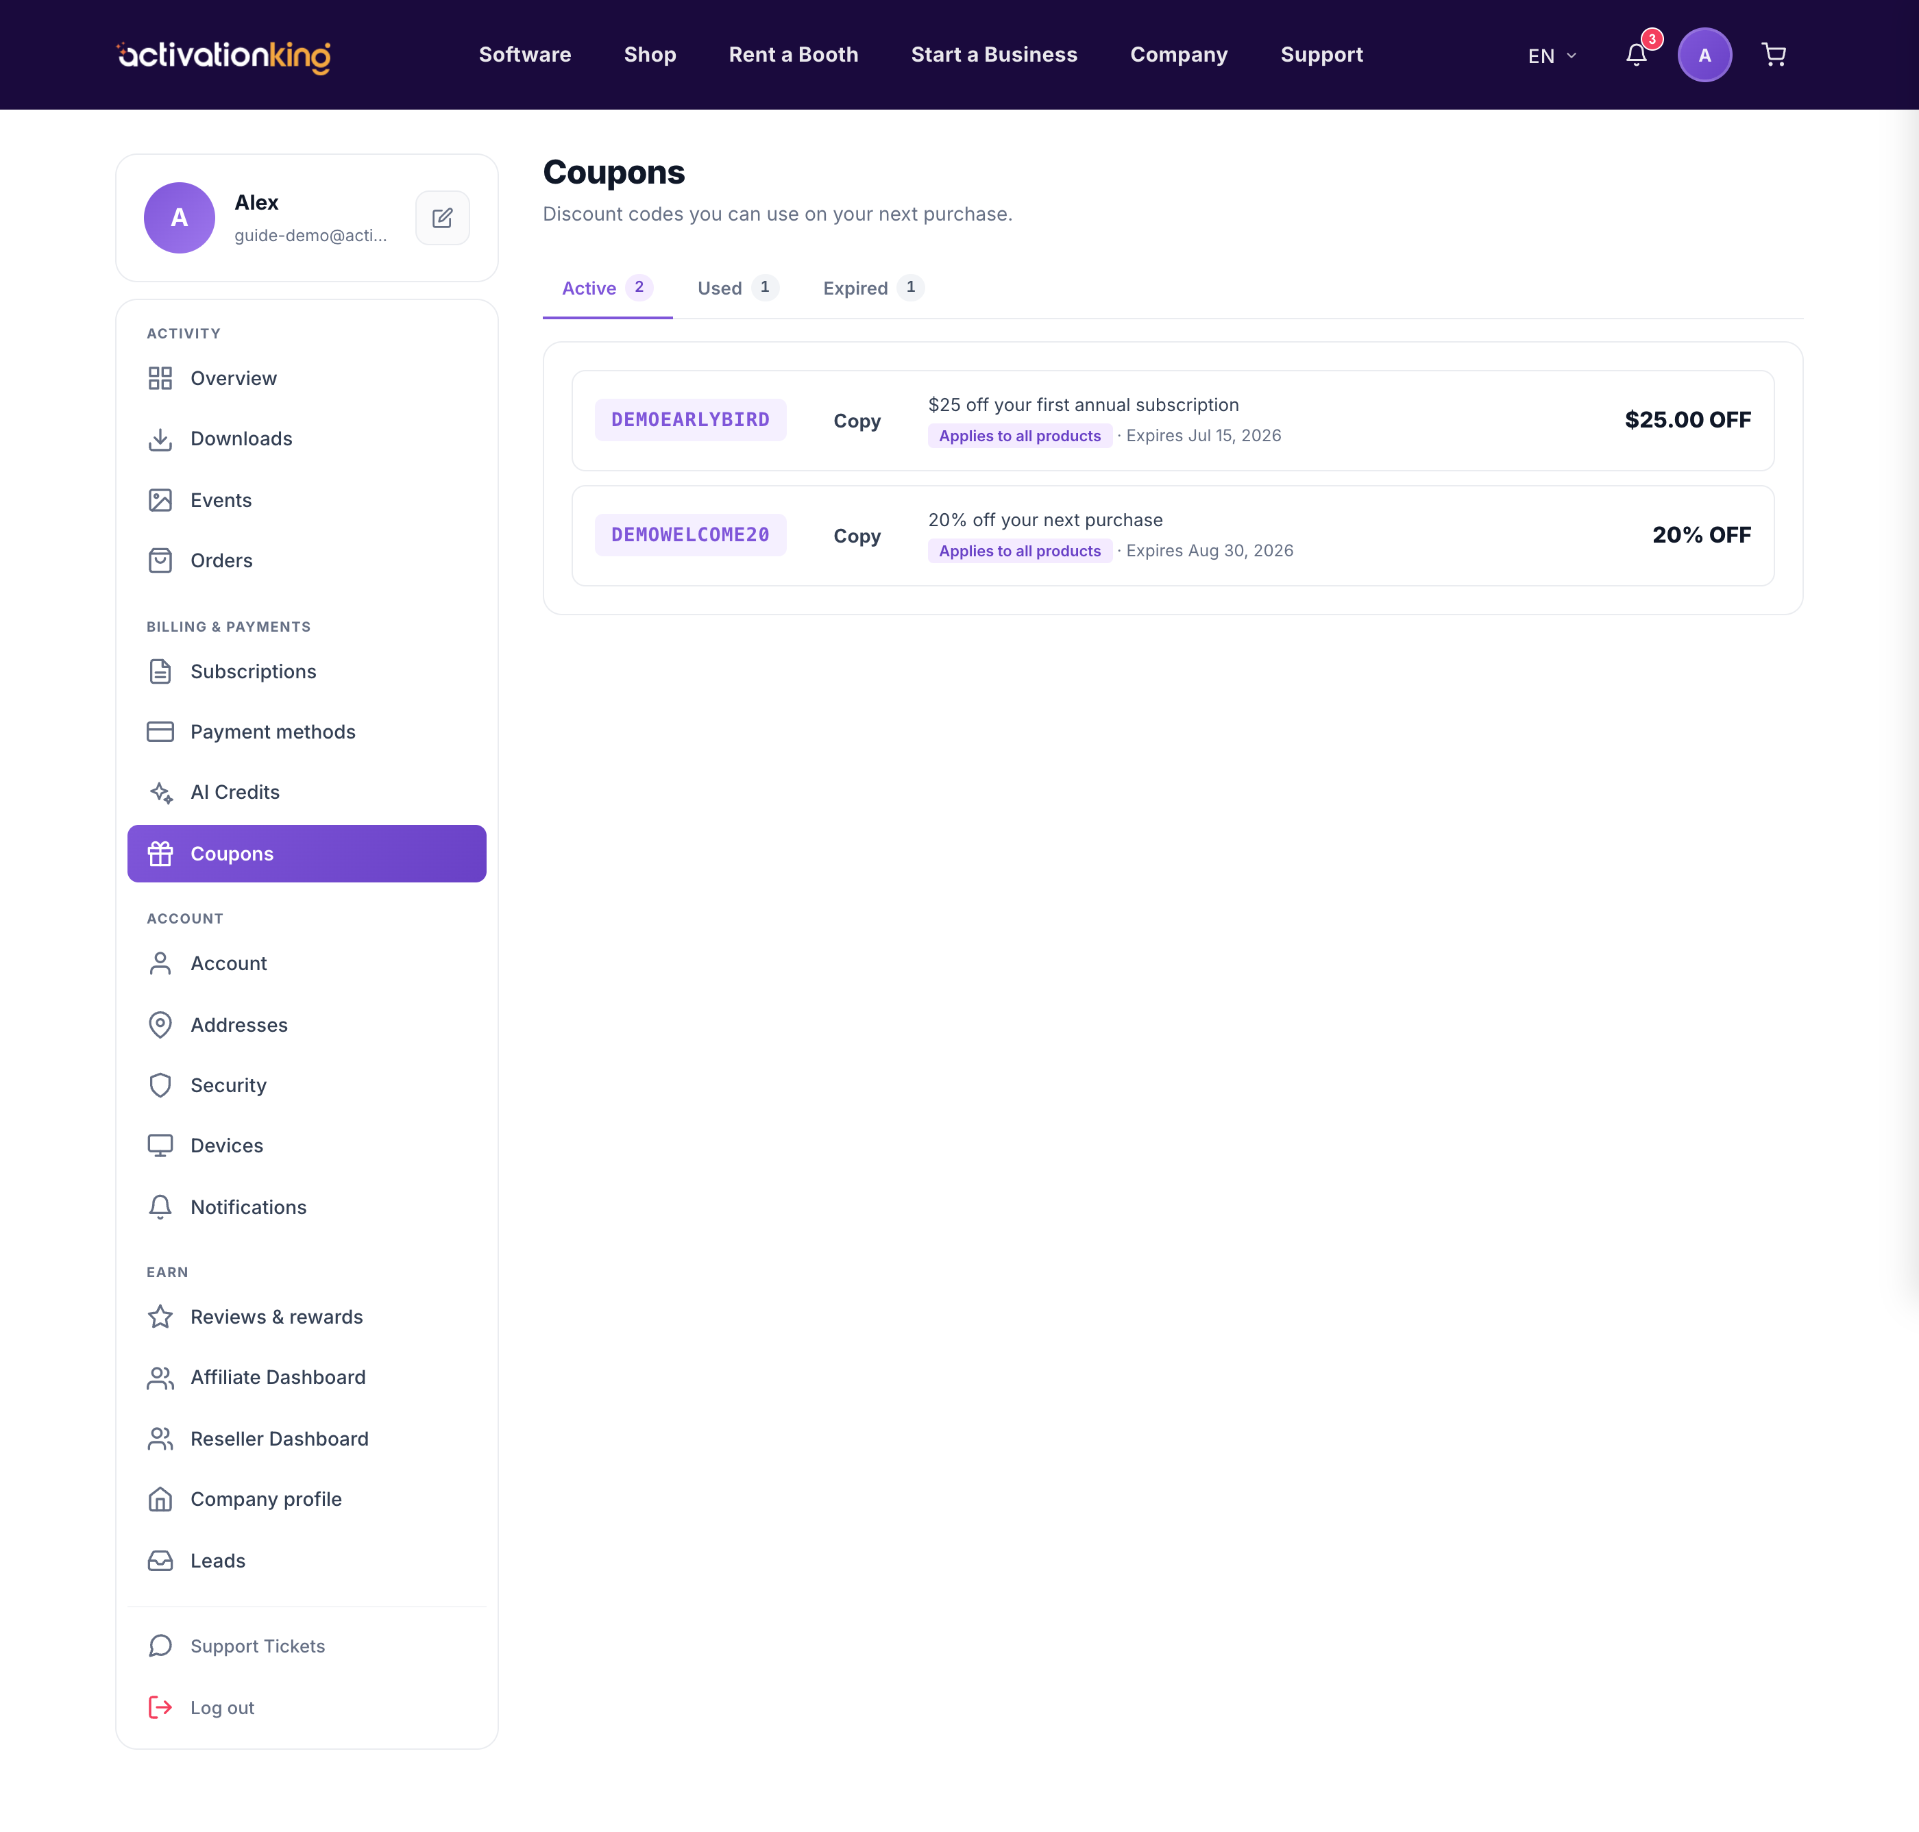Open Affiliate Dashboard label

pos(278,1377)
